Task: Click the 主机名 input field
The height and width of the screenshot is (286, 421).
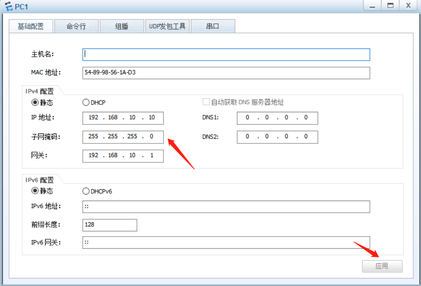Action: tap(226, 55)
